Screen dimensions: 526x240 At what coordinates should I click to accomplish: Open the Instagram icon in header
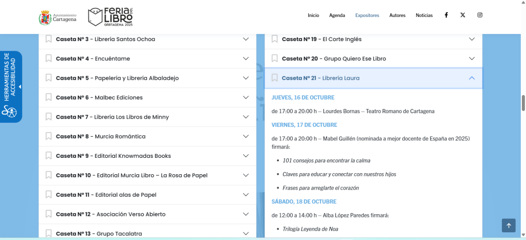(x=480, y=15)
